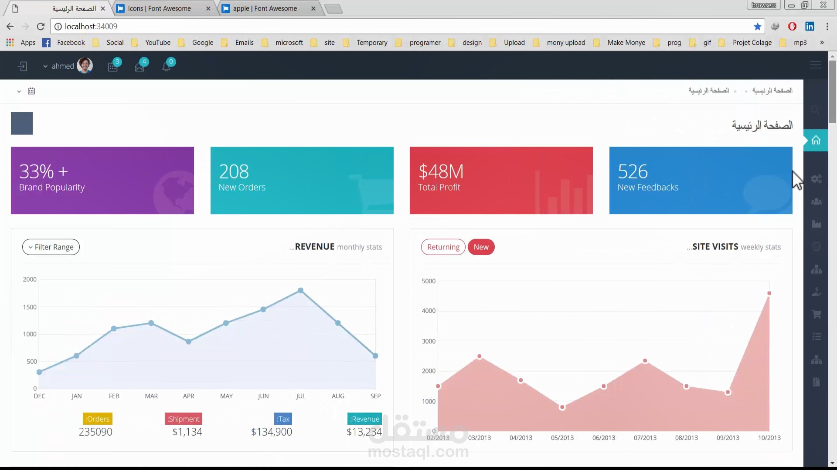
Task: Click the factory industry sidebar icon
Action: pos(816,224)
